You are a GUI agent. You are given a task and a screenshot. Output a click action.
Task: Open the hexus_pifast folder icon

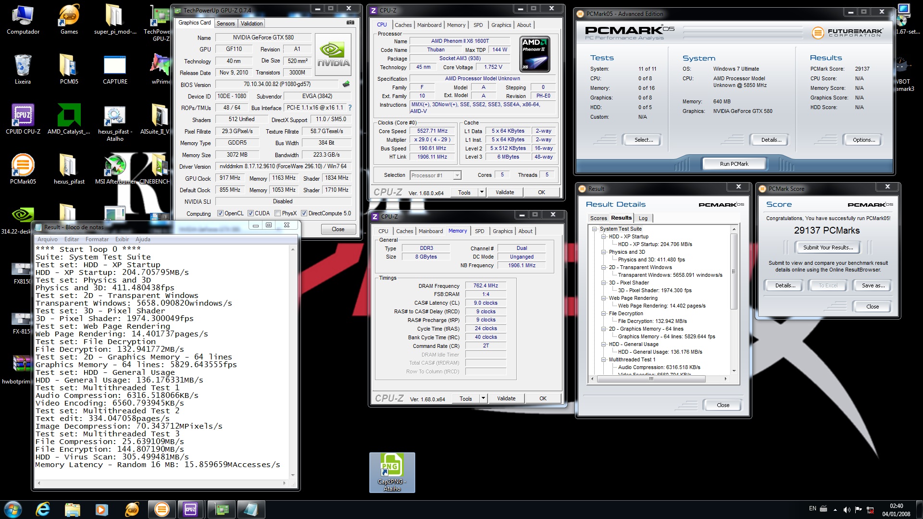[69, 170]
